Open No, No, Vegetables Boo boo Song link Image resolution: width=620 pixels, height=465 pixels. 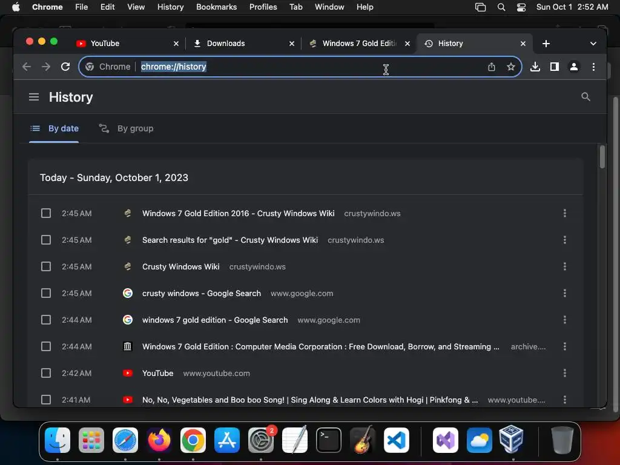pos(310,400)
